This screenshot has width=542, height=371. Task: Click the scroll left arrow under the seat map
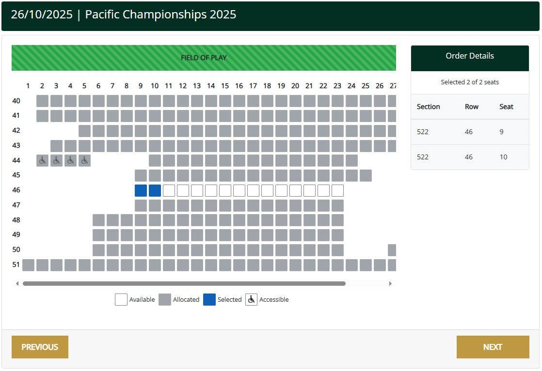[17, 284]
